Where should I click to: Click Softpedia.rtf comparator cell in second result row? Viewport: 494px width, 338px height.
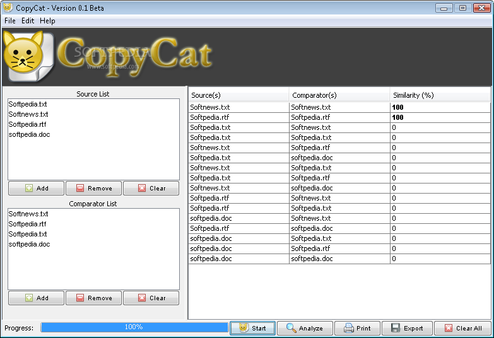pyautogui.click(x=339, y=117)
